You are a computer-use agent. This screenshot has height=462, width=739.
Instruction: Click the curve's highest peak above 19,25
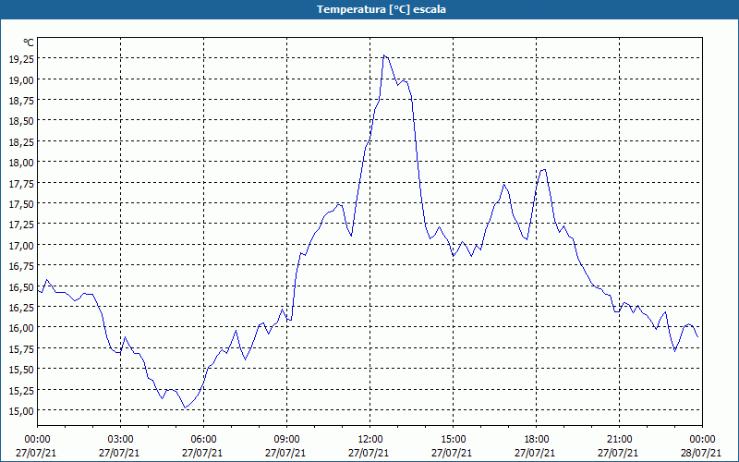(x=384, y=55)
